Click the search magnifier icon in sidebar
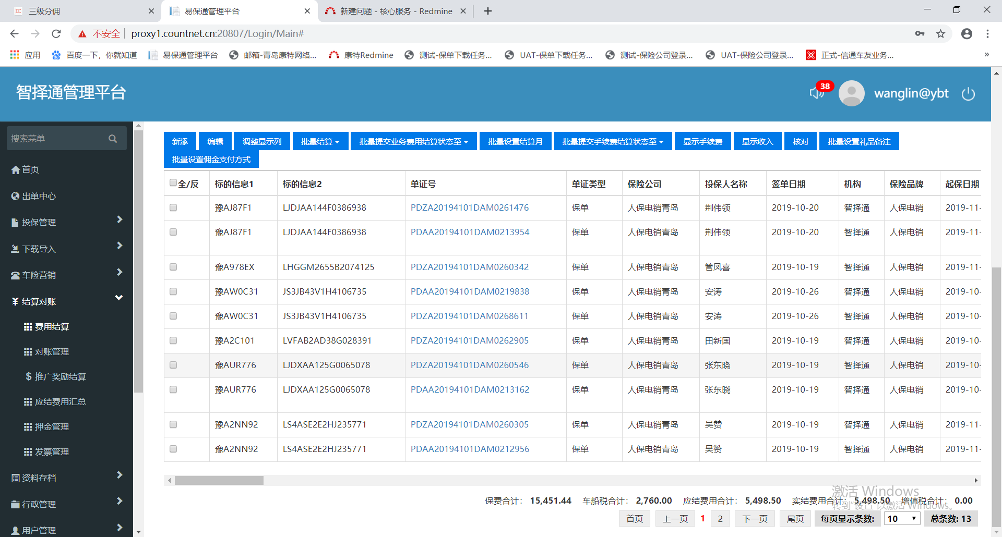1002x537 pixels. pyautogui.click(x=113, y=139)
